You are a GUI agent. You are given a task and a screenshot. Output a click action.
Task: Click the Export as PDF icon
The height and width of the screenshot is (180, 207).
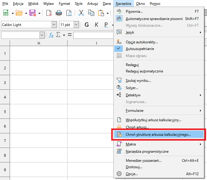tap(49, 13)
